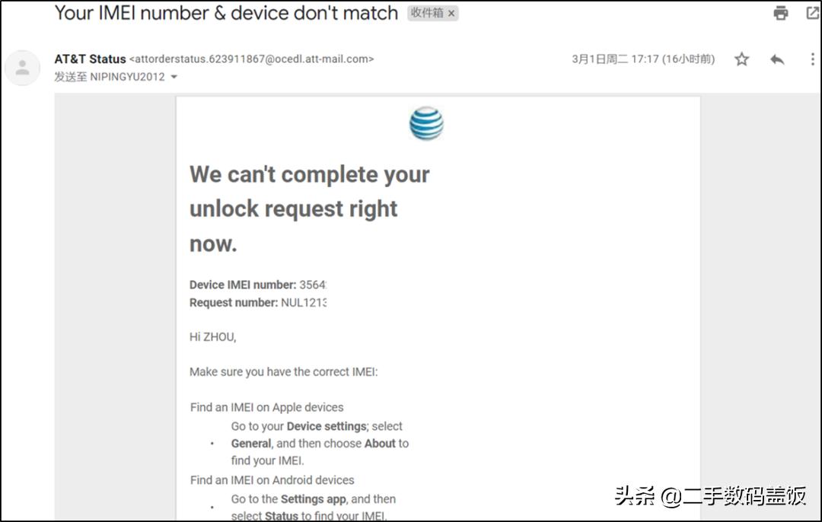This screenshot has width=822, height=522.
Task: Print this email using the printer icon
Action: click(781, 13)
